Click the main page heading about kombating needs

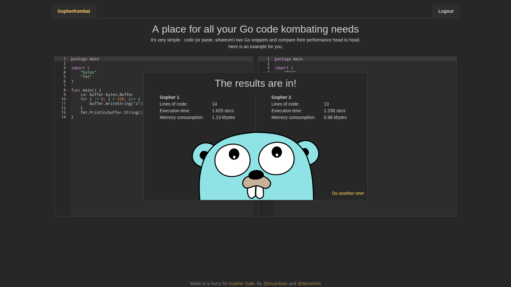click(256, 29)
